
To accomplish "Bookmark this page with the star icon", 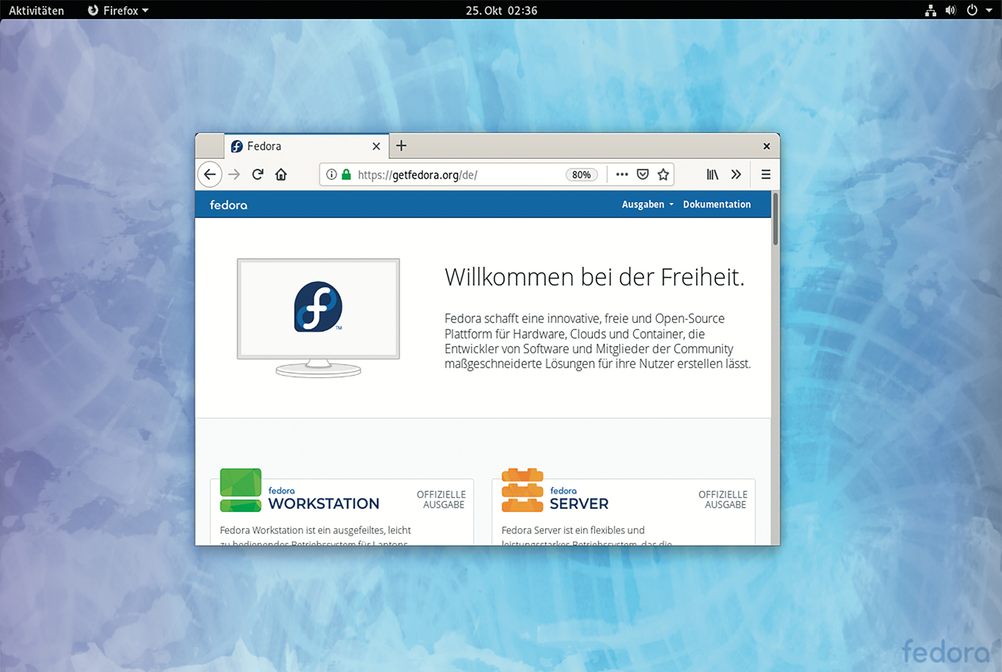I will point(663,175).
